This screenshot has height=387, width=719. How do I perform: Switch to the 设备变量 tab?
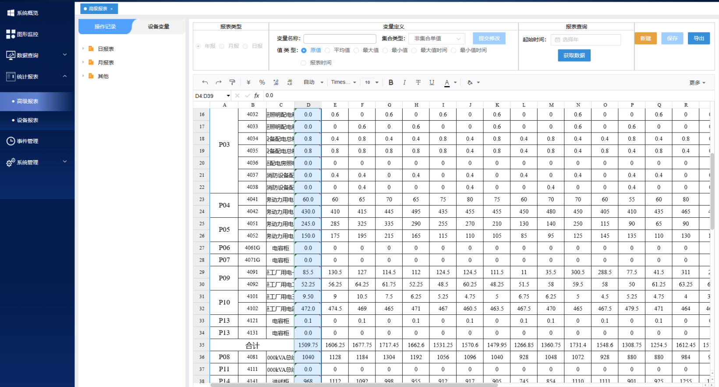pos(159,27)
